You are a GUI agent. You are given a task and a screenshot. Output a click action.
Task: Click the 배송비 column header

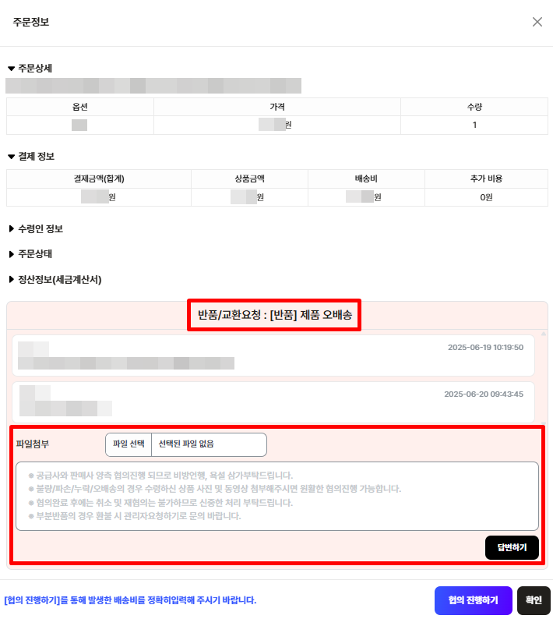[366, 179]
